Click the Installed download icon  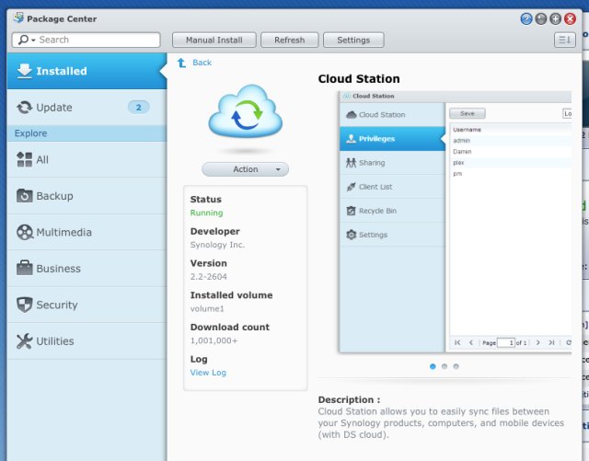coord(25,71)
